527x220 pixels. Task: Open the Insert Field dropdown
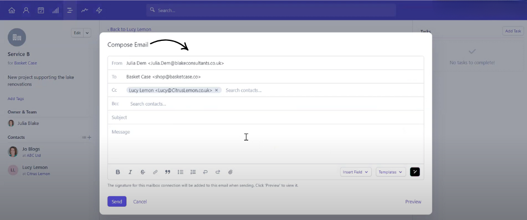(x=356, y=172)
